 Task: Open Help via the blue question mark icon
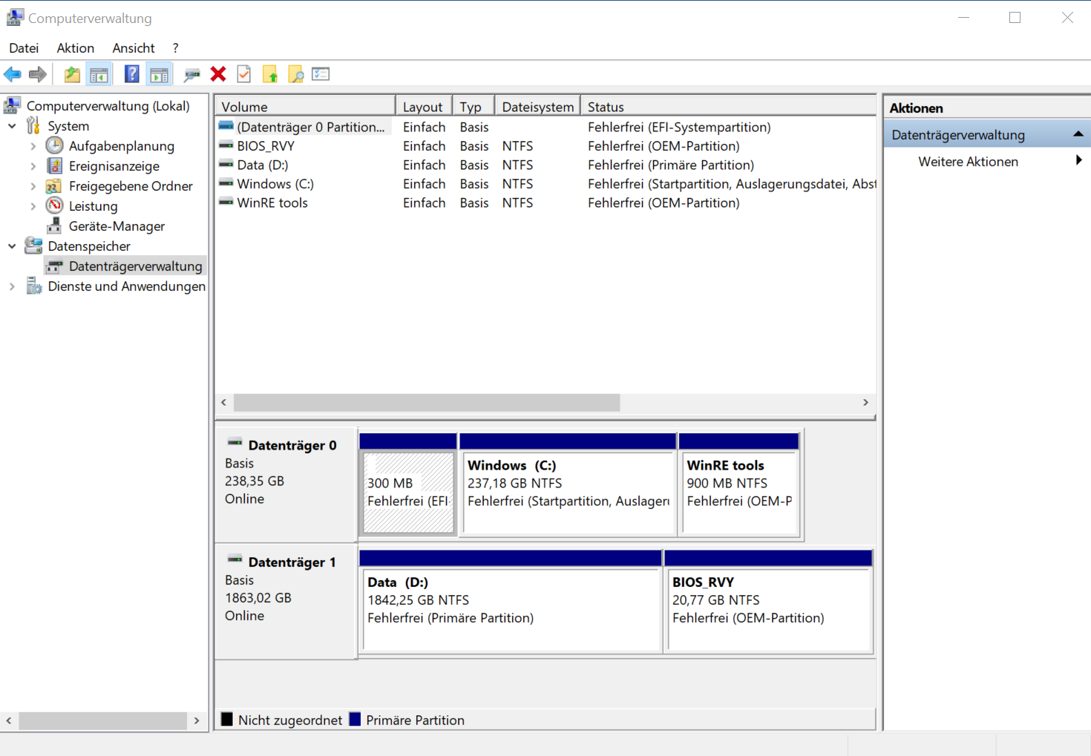pos(131,74)
